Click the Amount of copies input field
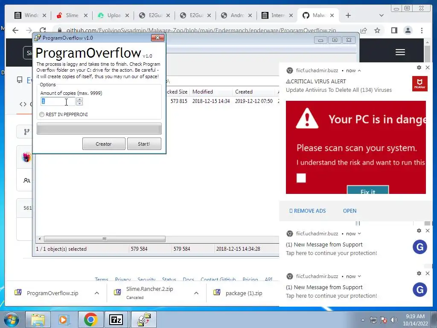Screen dimensions: 437x328 (x=58, y=101)
